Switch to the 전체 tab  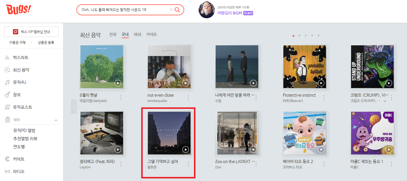[113, 34]
